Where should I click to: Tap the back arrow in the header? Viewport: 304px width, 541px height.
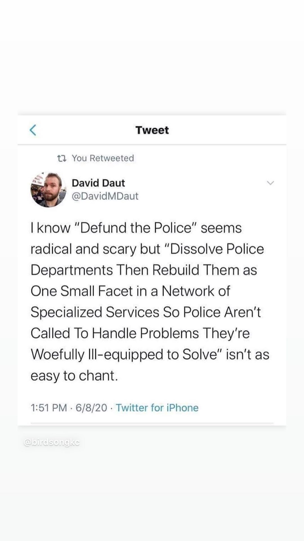[33, 130]
